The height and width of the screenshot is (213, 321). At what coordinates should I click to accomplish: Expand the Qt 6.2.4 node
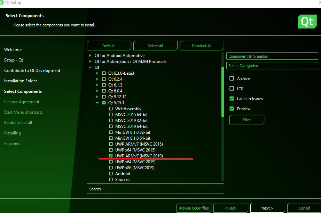(x=97, y=79)
